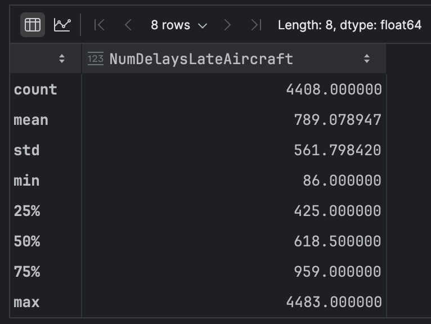This screenshot has width=431, height=324.
Task: Click the 123 numeric type icon
Action: [96, 58]
